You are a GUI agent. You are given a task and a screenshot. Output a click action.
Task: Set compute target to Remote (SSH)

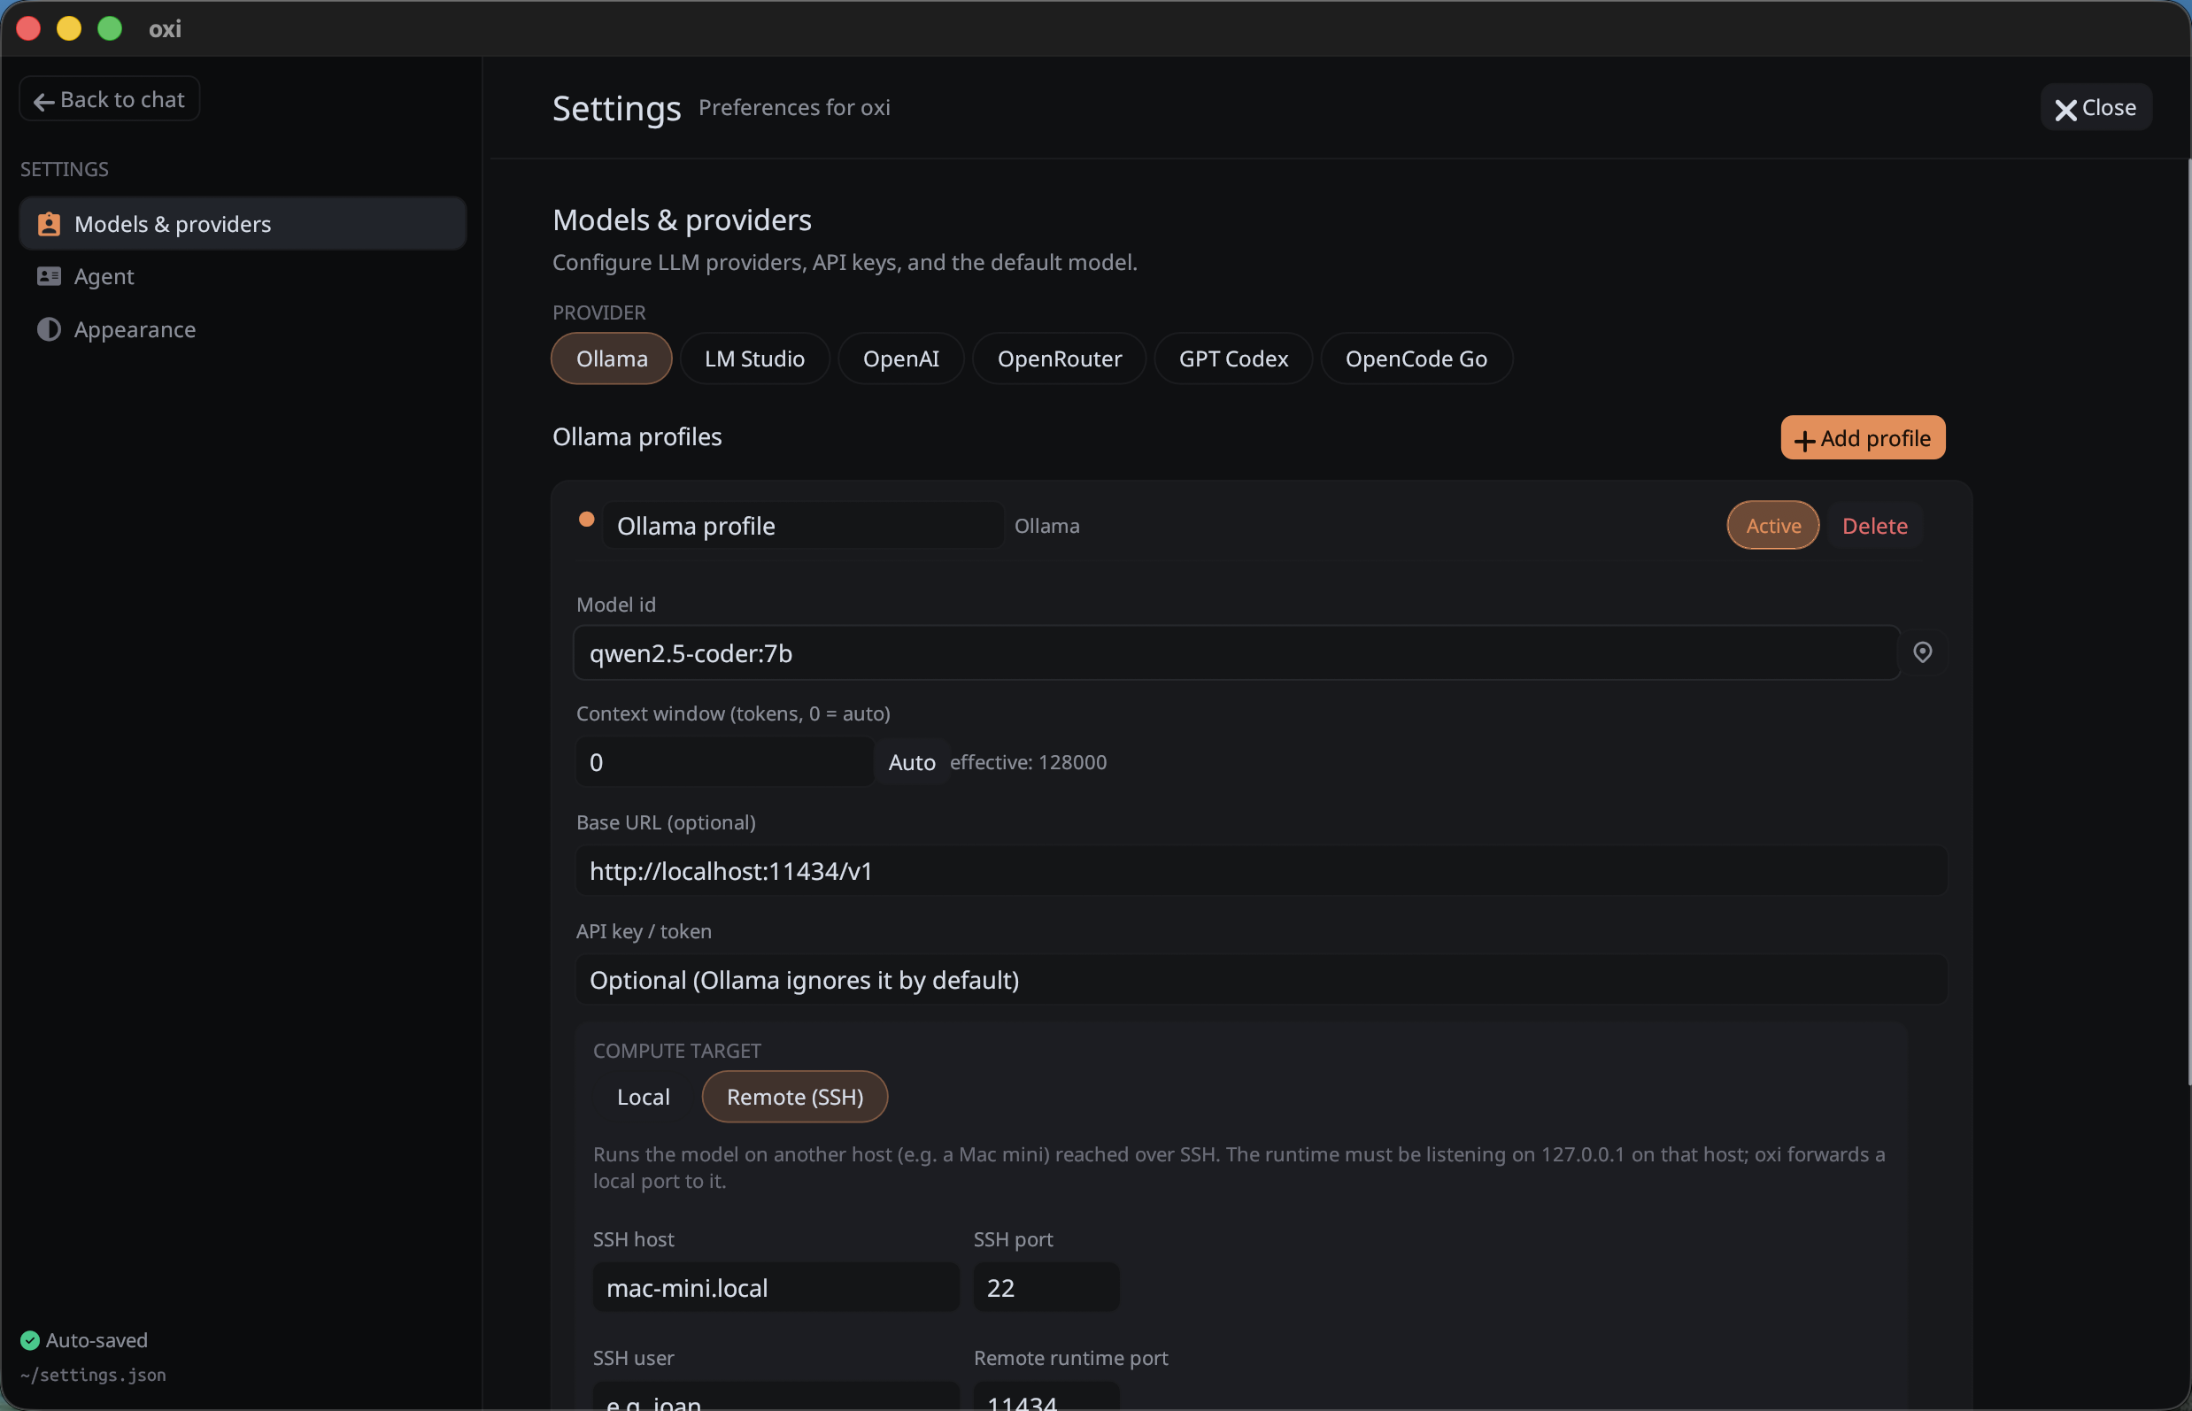click(x=794, y=1096)
